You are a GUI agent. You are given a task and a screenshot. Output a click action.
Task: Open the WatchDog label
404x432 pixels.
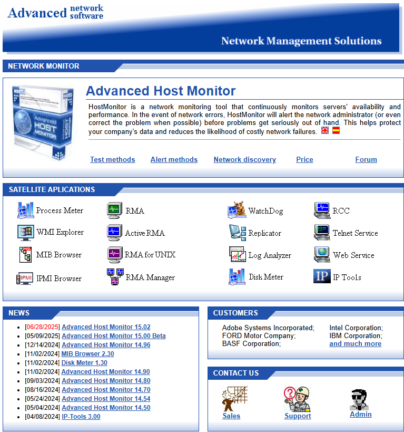265,211
